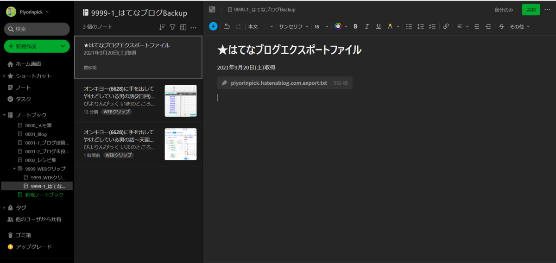556x263 pixels.
Task: Toggle underline formatting
Action: [379, 26]
